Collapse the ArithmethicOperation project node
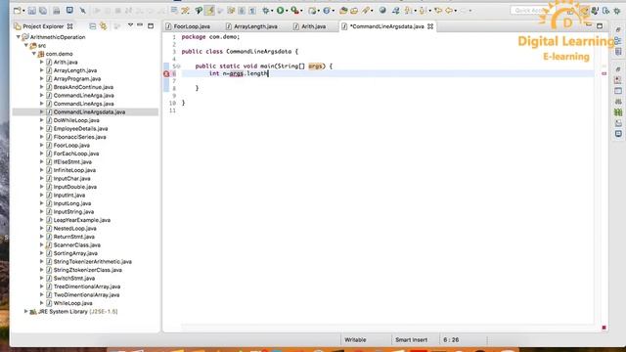The image size is (626, 352). click(19, 37)
